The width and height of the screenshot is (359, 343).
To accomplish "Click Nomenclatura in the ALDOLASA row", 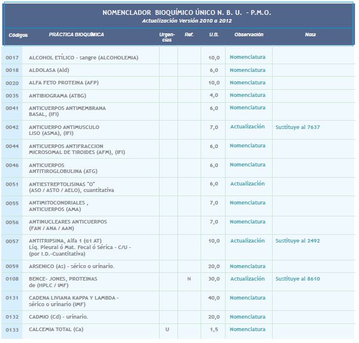I will (248, 70).
